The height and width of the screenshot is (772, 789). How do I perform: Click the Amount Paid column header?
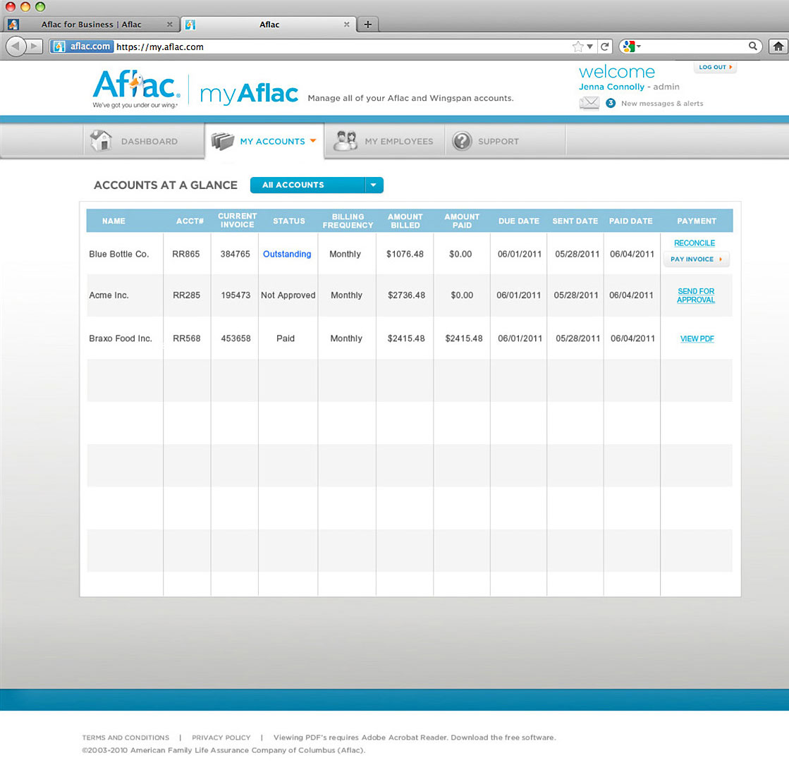pos(462,221)
